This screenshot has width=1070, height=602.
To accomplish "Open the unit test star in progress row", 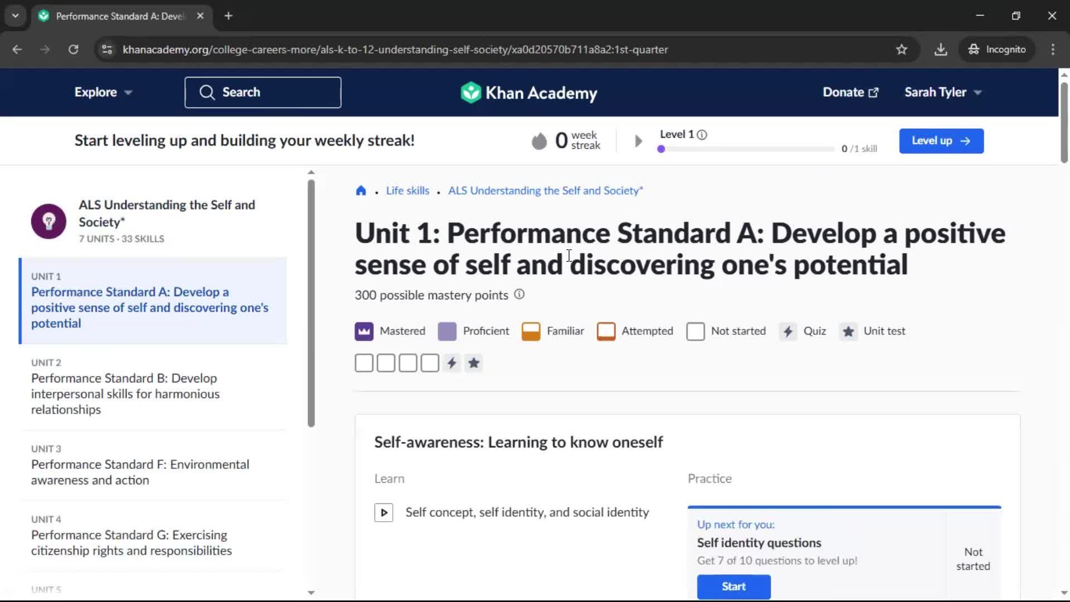I will (474, 363).
